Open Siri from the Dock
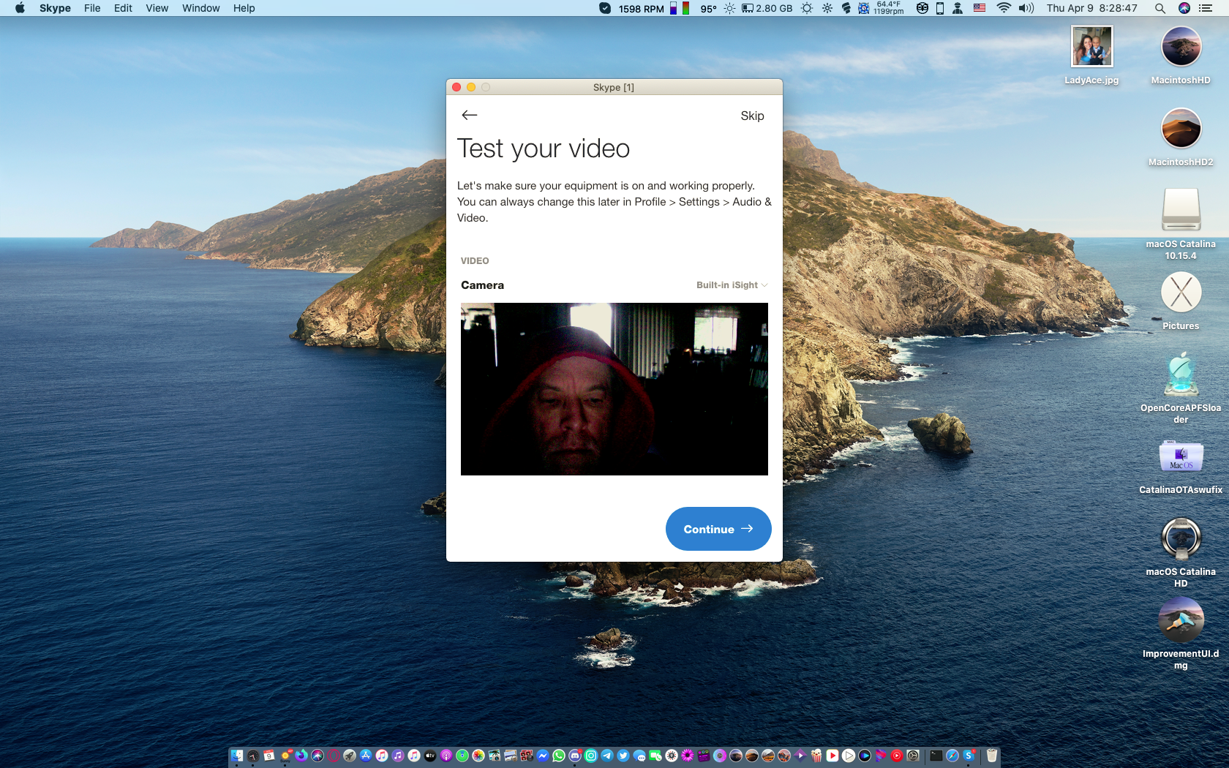Screen dimensions: 1229x768 (317, 756)
